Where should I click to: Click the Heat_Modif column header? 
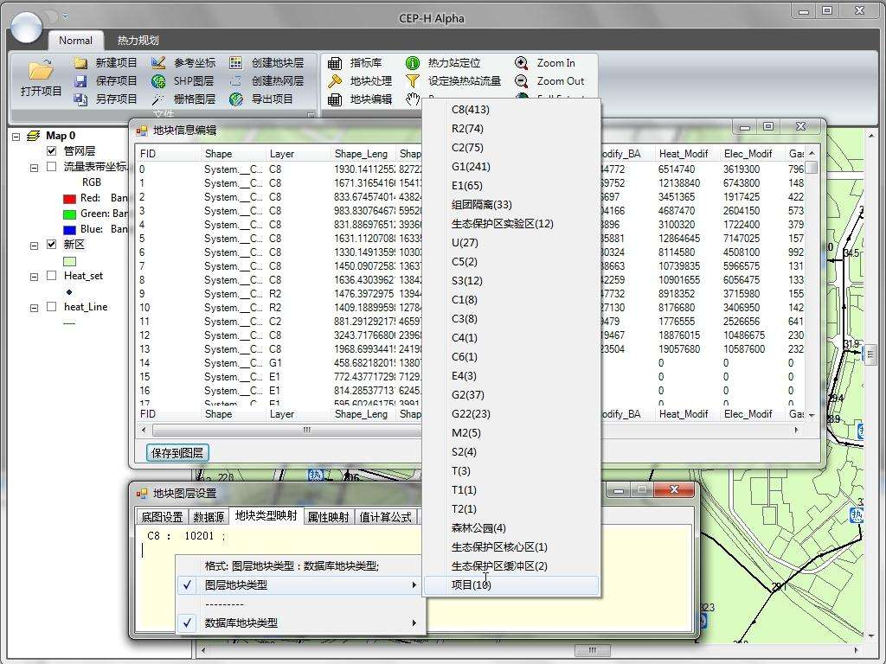pyautogui.click(x=687, y=154)
